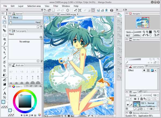Screen dimensions: 161x118
Task: Toggle Border effect circle in Layer property
Action: (144, 70)
